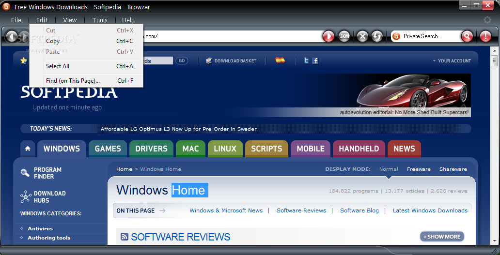This screenshot has width=500, height=255.
Task: Switch to the MOBILE tab
Action: [x=311, y=149]
